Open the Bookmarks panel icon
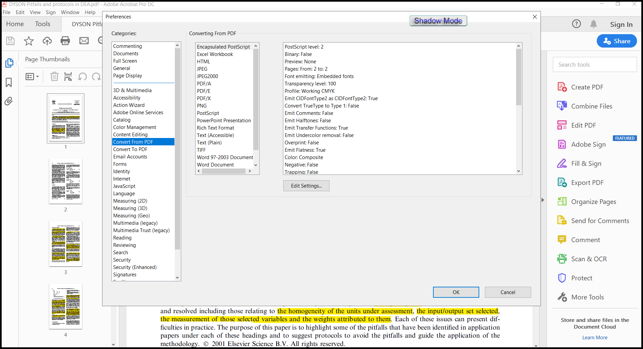Viewport: 643px width, 349px height. [x=9, y=82]
